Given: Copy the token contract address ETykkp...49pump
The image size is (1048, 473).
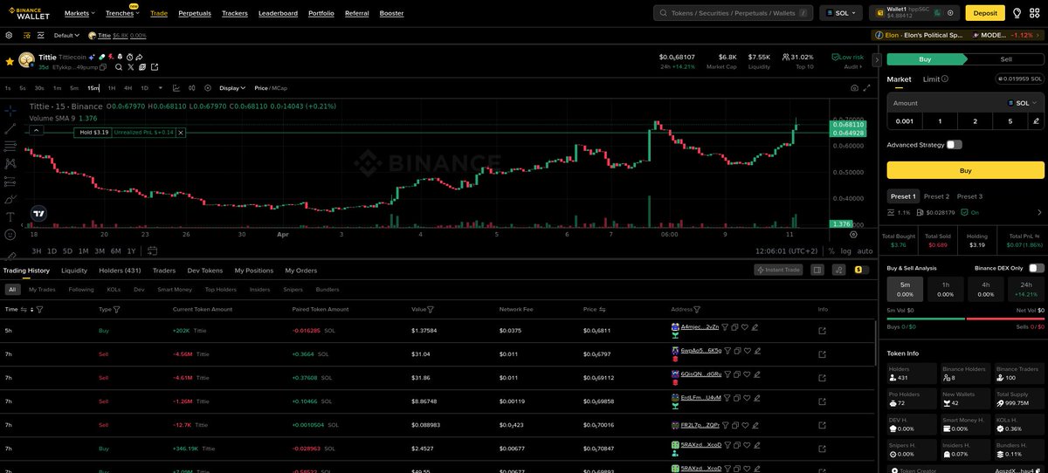Looking at the screenshot, I should point(103,67).
